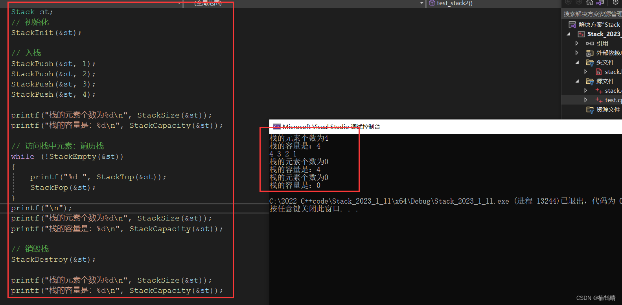Viewport: 622px width, 305px height.
Task: Focus the 搜索解决方案资源管理 search box
Action: (x=593, y=14)
